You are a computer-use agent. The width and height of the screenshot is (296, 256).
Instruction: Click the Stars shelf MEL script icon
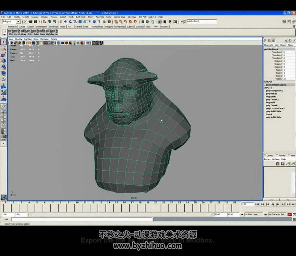[x=42, y=32]
